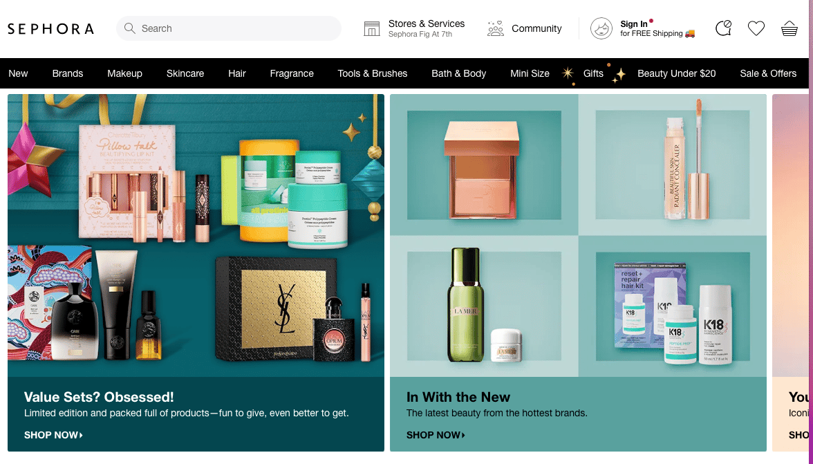Click the Sephora logo

(x=51, y=28)
